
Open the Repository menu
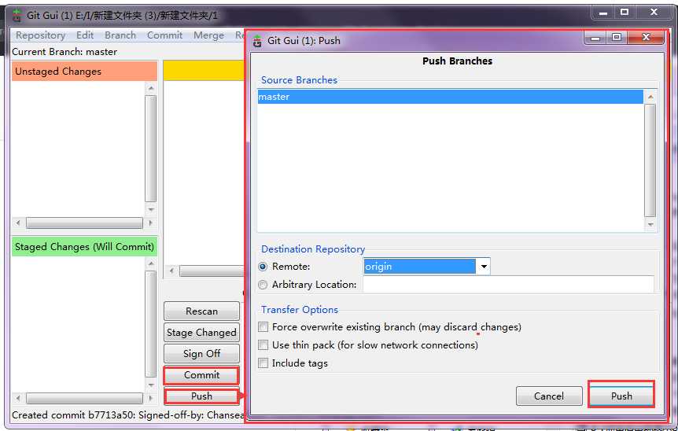tap(41, 35)
